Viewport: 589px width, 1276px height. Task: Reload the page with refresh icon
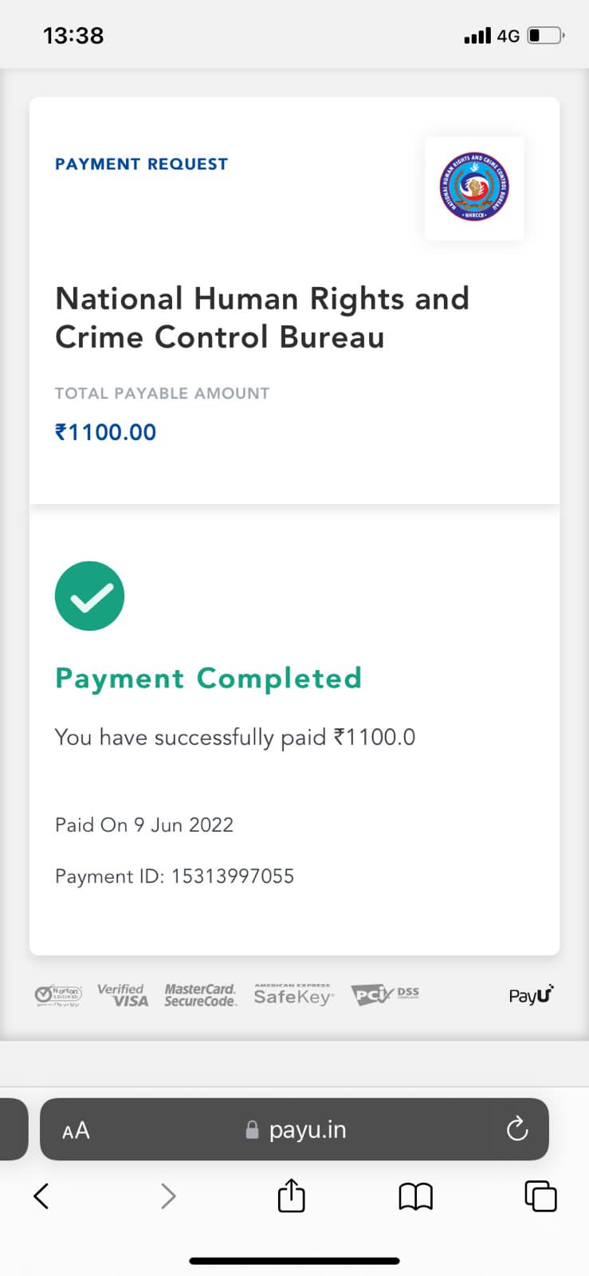click(517, 1129)
